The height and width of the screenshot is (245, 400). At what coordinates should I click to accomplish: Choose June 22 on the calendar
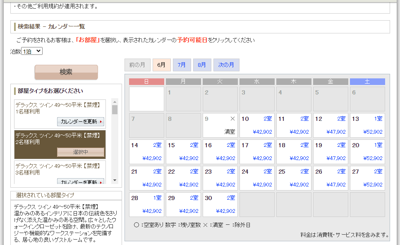point(183,178)
